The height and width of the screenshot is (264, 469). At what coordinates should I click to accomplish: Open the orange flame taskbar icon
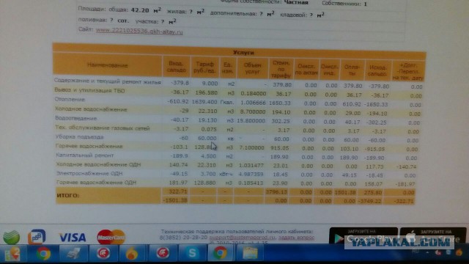pos(132,254)
